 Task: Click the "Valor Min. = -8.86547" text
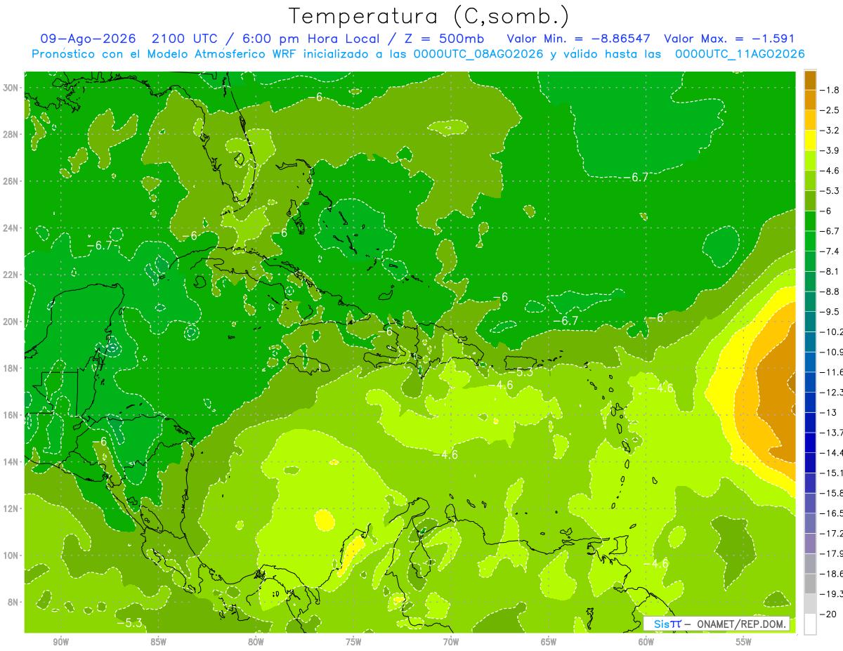click(578, 39)
